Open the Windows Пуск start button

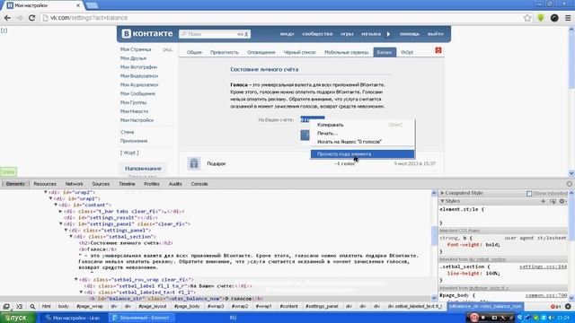(x=18, y=318)
